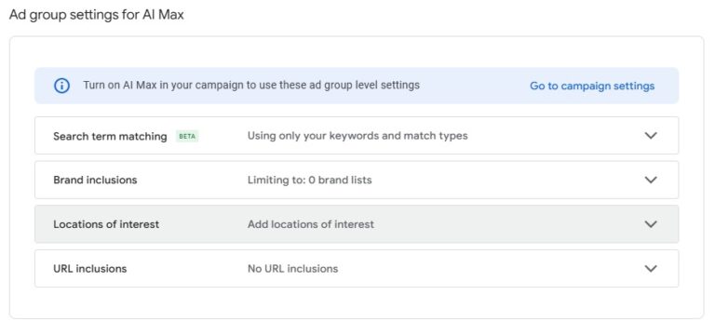Click the 'Ad group settings for AI Max' heading
This screenshot has height=335, width=715.
(x=96, y=15)
